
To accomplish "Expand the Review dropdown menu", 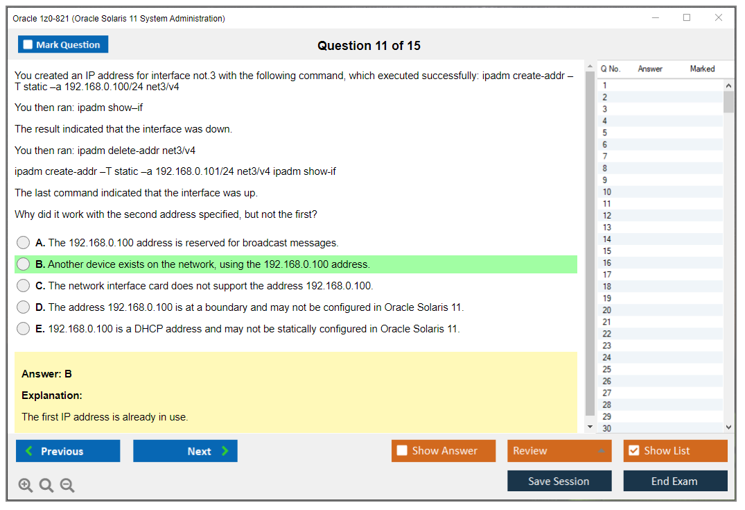I will click(x=600, y=451).
